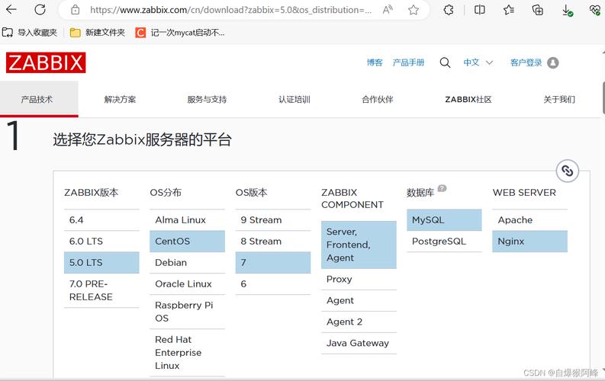Select OS version 8 Stream

(x=273, y=241)
